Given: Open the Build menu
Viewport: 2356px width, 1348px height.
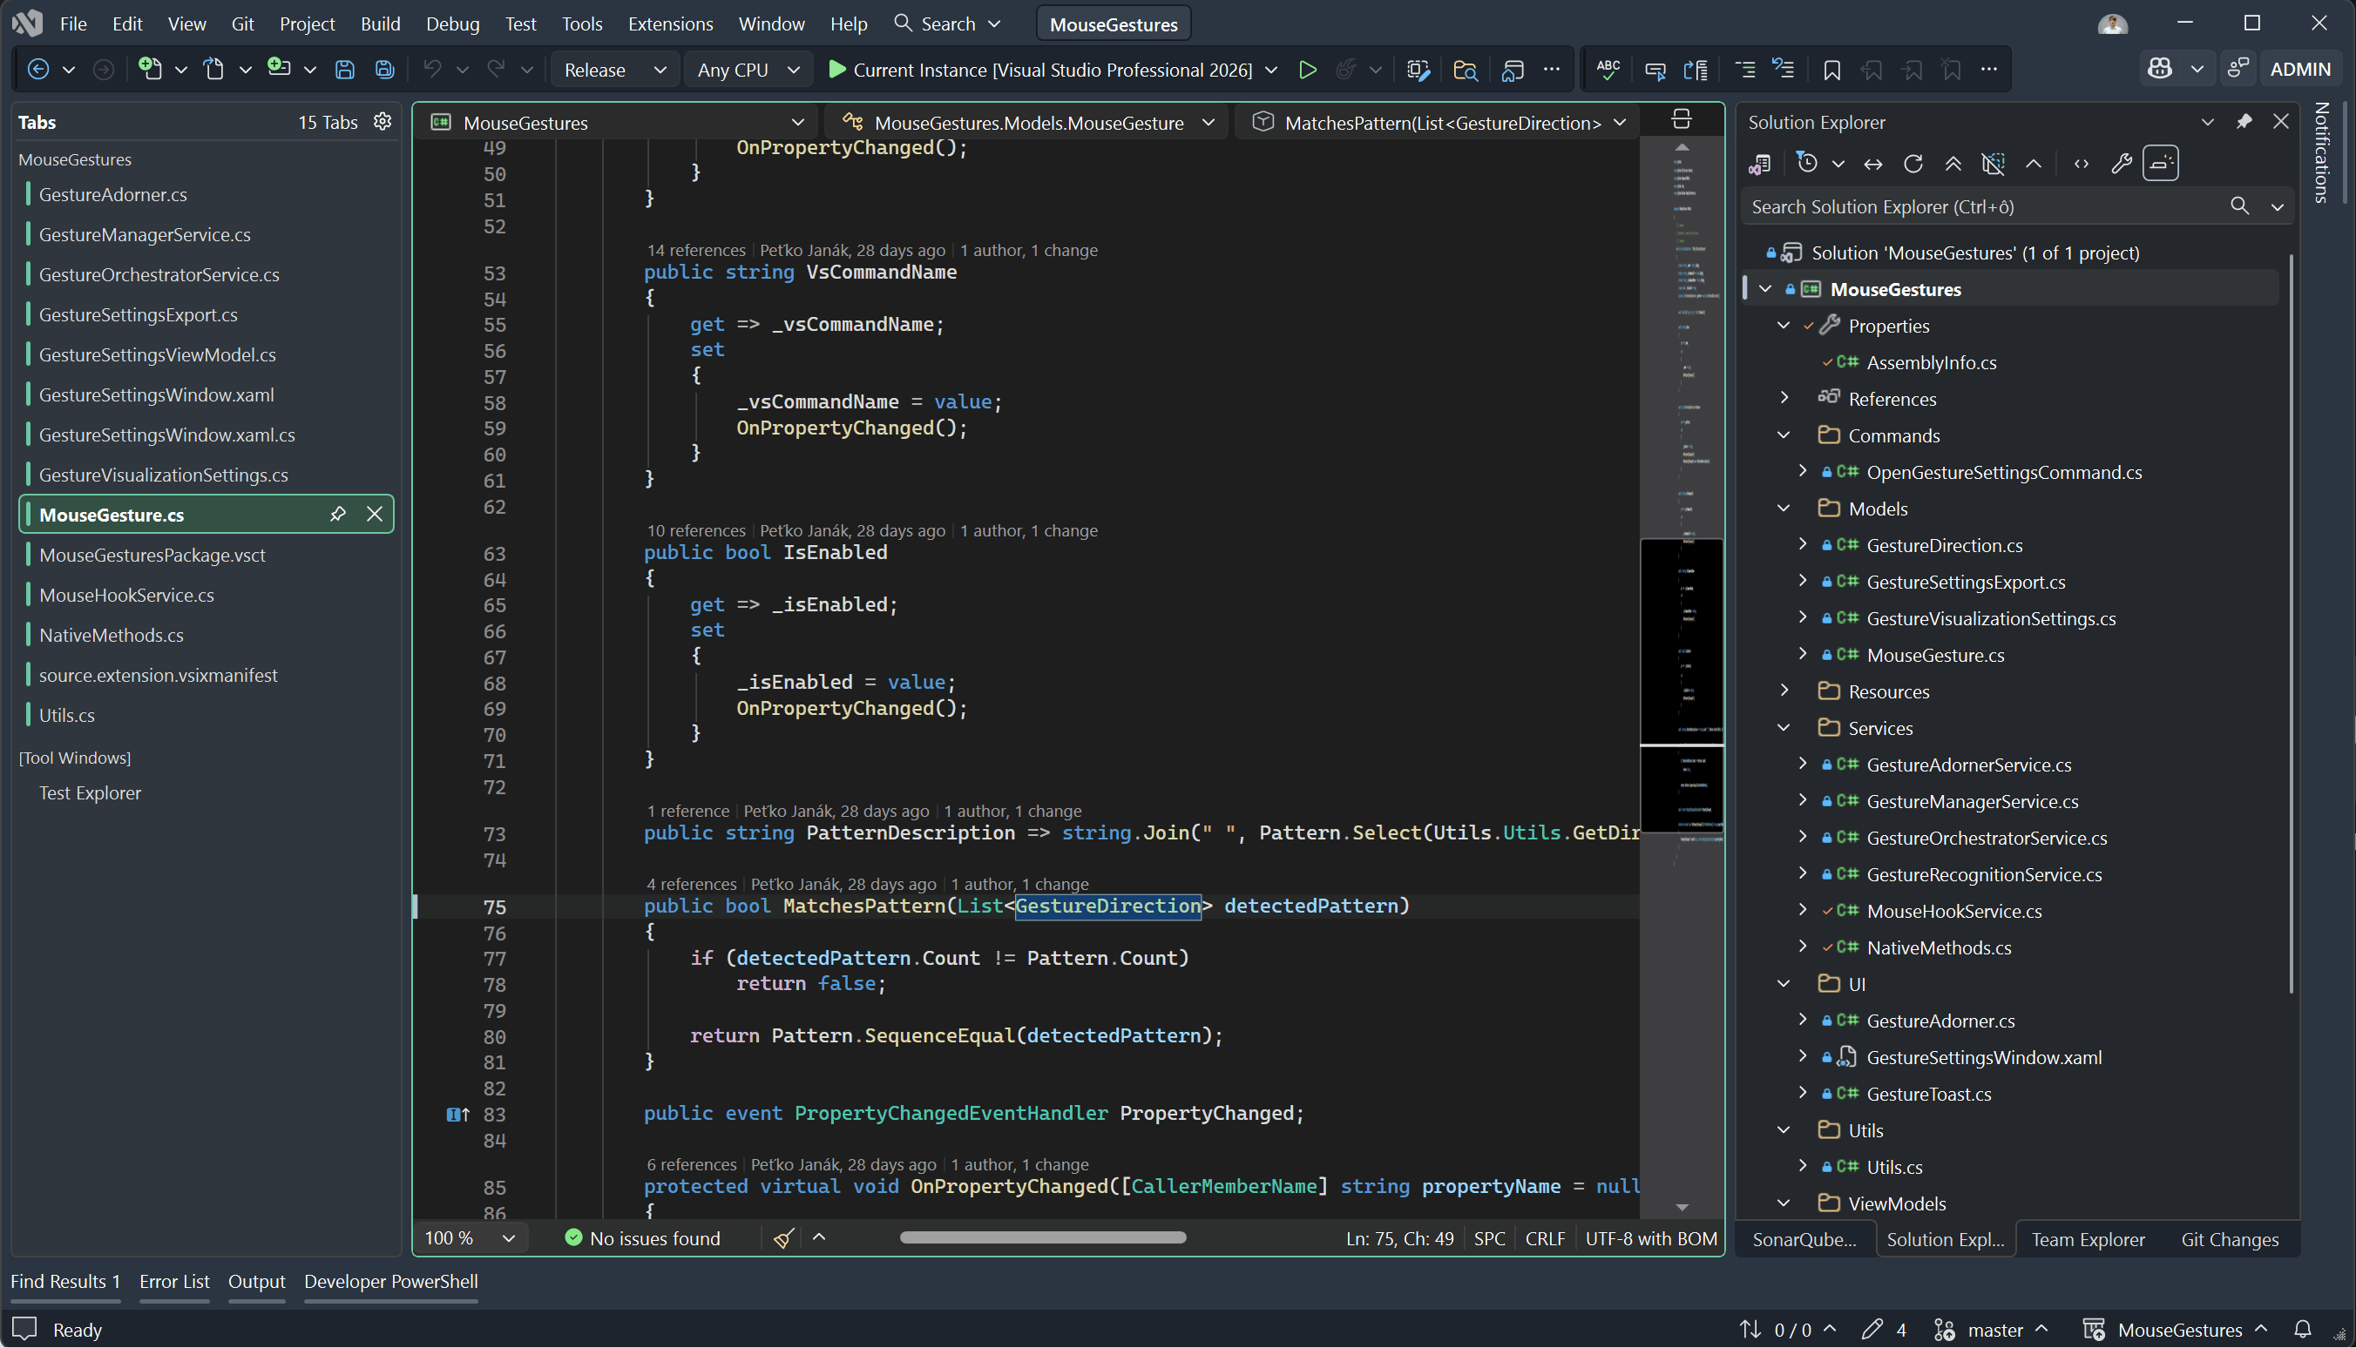Looking at the screenshot, I should 381,24.
